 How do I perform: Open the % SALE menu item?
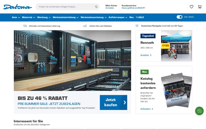140,17
